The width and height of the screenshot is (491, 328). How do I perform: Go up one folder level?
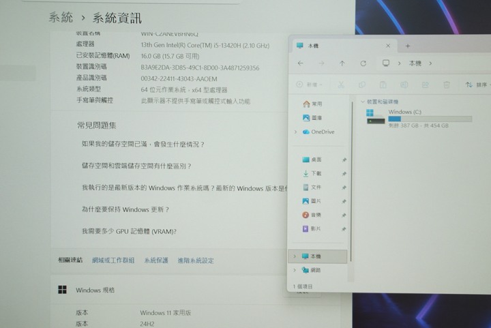point(342,63)
